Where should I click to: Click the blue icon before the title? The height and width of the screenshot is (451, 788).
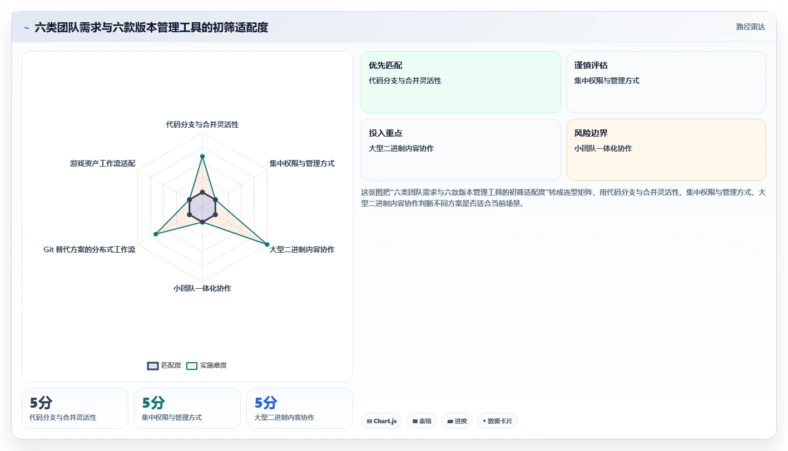[26, 28]
